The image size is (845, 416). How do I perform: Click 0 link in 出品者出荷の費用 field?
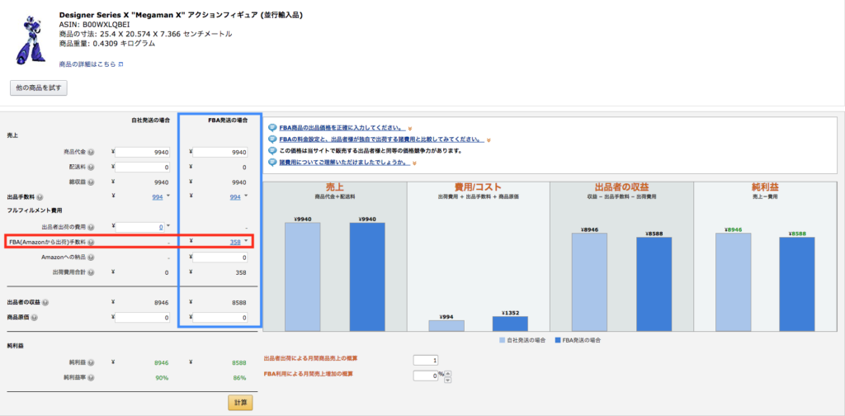[x=161, y=228]
